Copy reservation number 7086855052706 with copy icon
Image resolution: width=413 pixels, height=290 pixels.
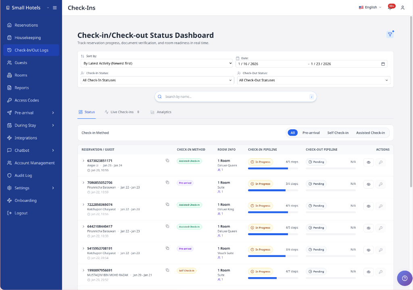pyautogui.click(x=167, y=181)
